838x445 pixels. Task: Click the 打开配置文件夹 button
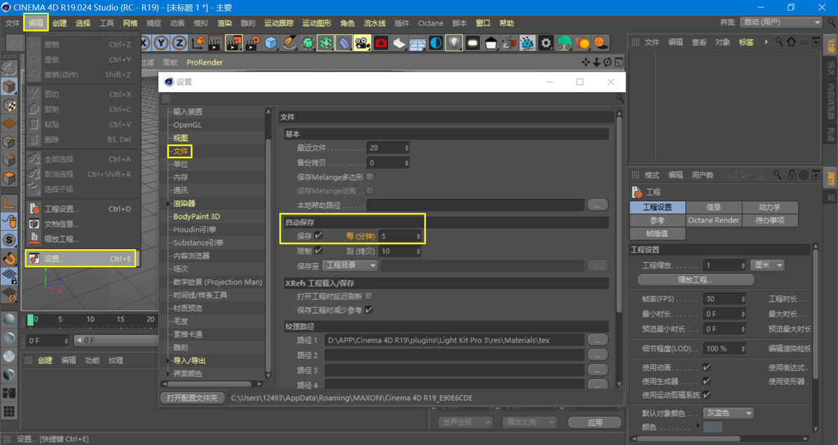coord(193,398)
